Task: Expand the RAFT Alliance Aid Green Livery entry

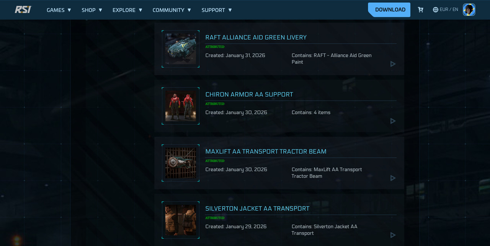Action: point(393,64)
